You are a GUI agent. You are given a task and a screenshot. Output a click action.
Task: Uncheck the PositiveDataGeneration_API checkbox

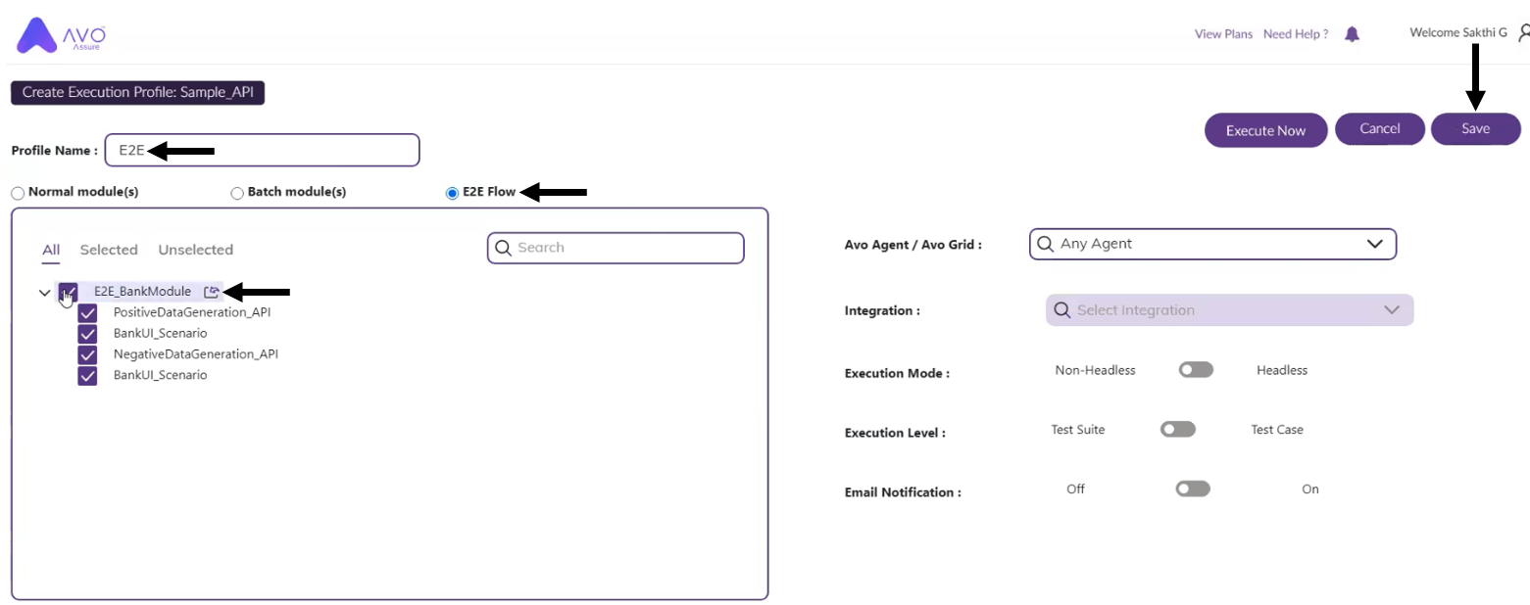[x=87, y=313]
